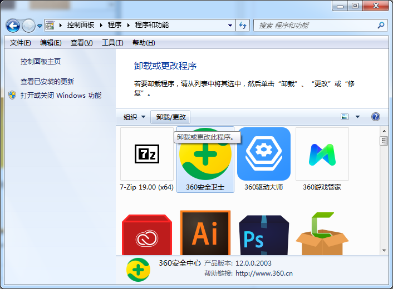393x289 pixels.
Task: Expand the address bar history dropdown
Action: (230, 26)
